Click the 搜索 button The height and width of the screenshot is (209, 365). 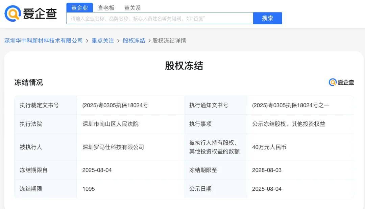(268, 18)
